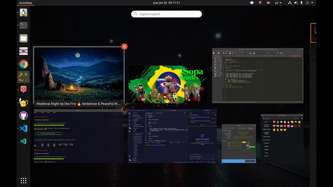Click the Activities button
Screen dimensions: 333x187
click(25, 3)
